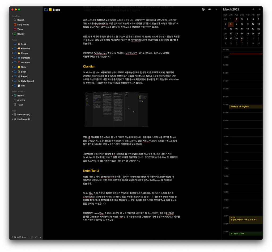The width and height of the screenshot is (272, 252).
Task: Open the more options ellipsis menu
Action: [x=216, y=9]
